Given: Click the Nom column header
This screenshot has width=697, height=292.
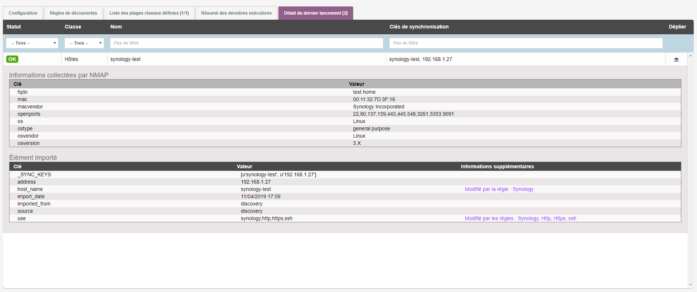Looking at the screenshot, I should (116, 27).
